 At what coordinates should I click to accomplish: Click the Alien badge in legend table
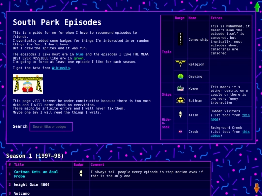pos(180,115)
